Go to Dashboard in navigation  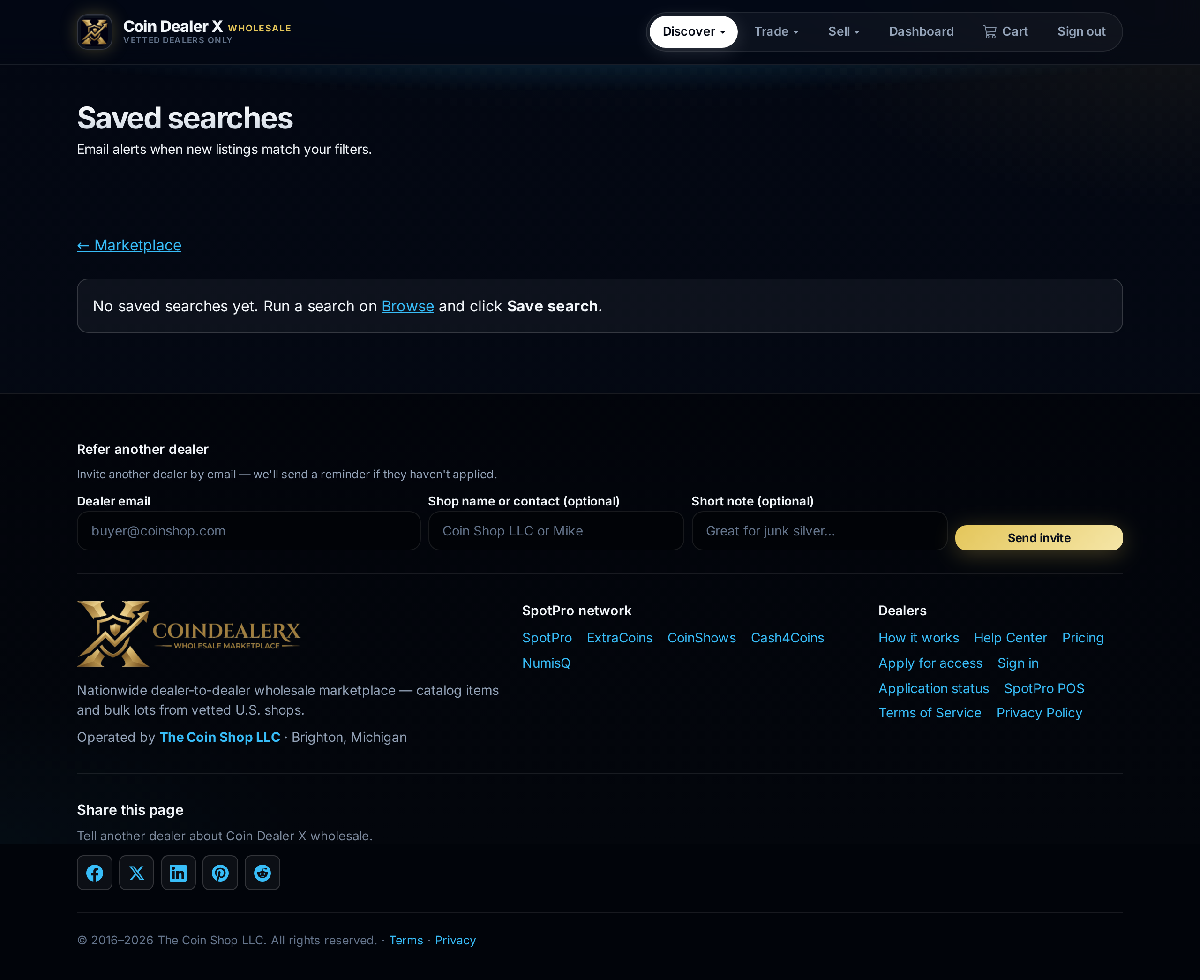pos(921,31)
